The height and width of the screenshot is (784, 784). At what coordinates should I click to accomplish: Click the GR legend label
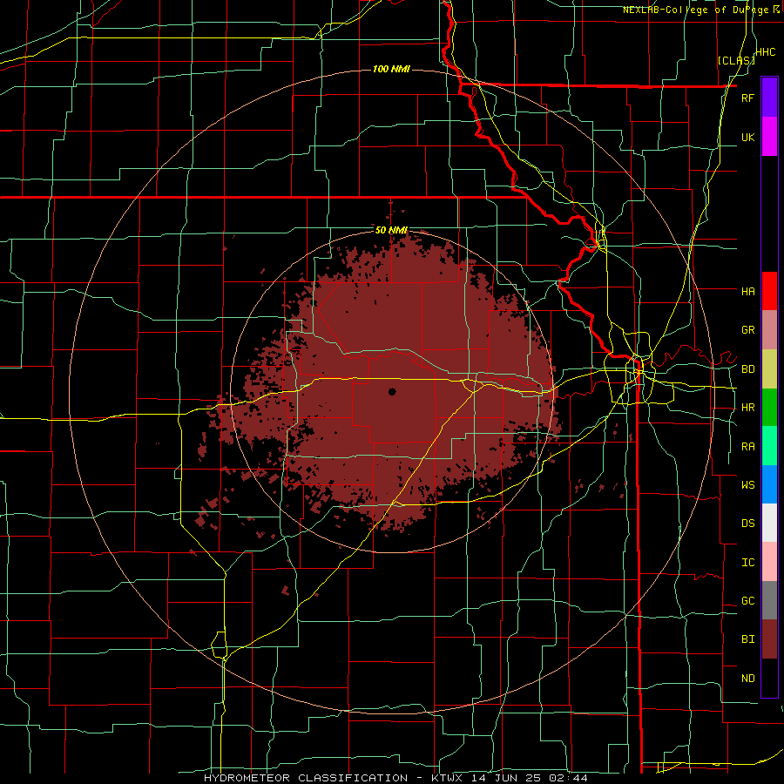coord(747,330)
